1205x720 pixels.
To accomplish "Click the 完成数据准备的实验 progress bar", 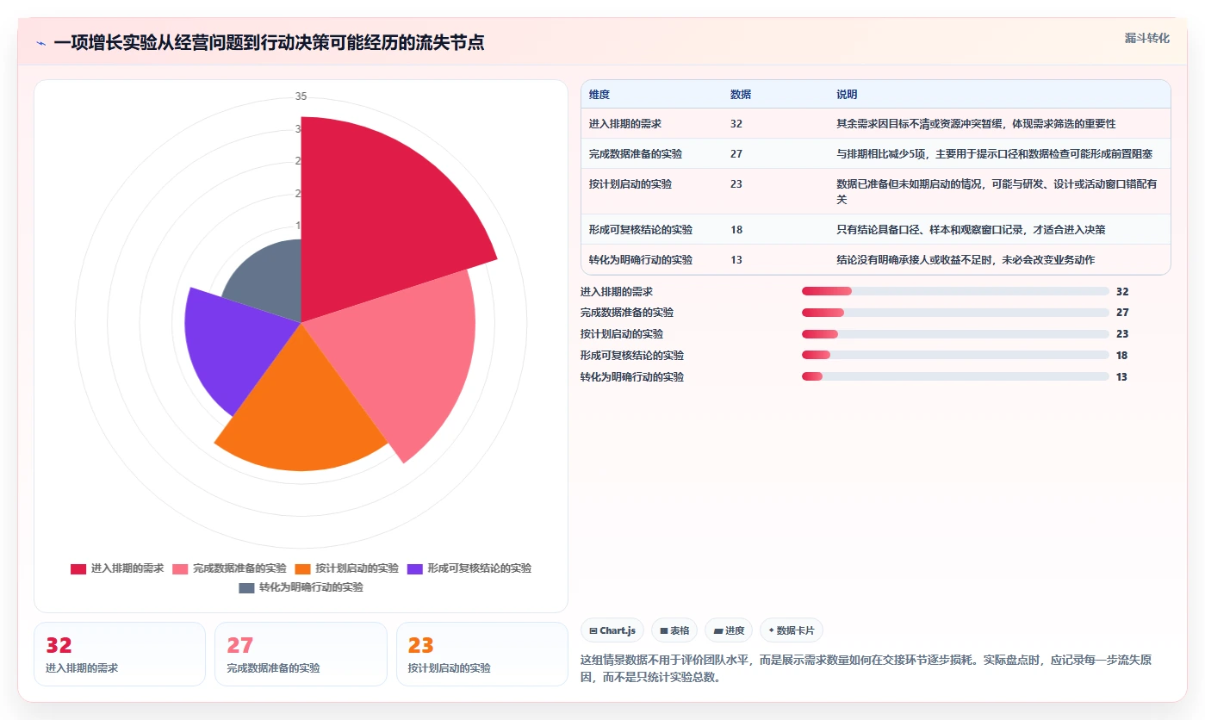I will [955, 313].
